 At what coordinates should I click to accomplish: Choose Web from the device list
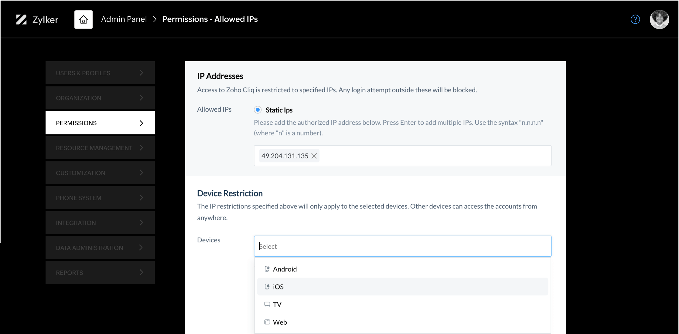coord(280,322)
